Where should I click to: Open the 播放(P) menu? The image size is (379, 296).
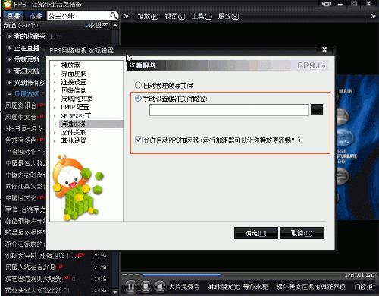148,16
